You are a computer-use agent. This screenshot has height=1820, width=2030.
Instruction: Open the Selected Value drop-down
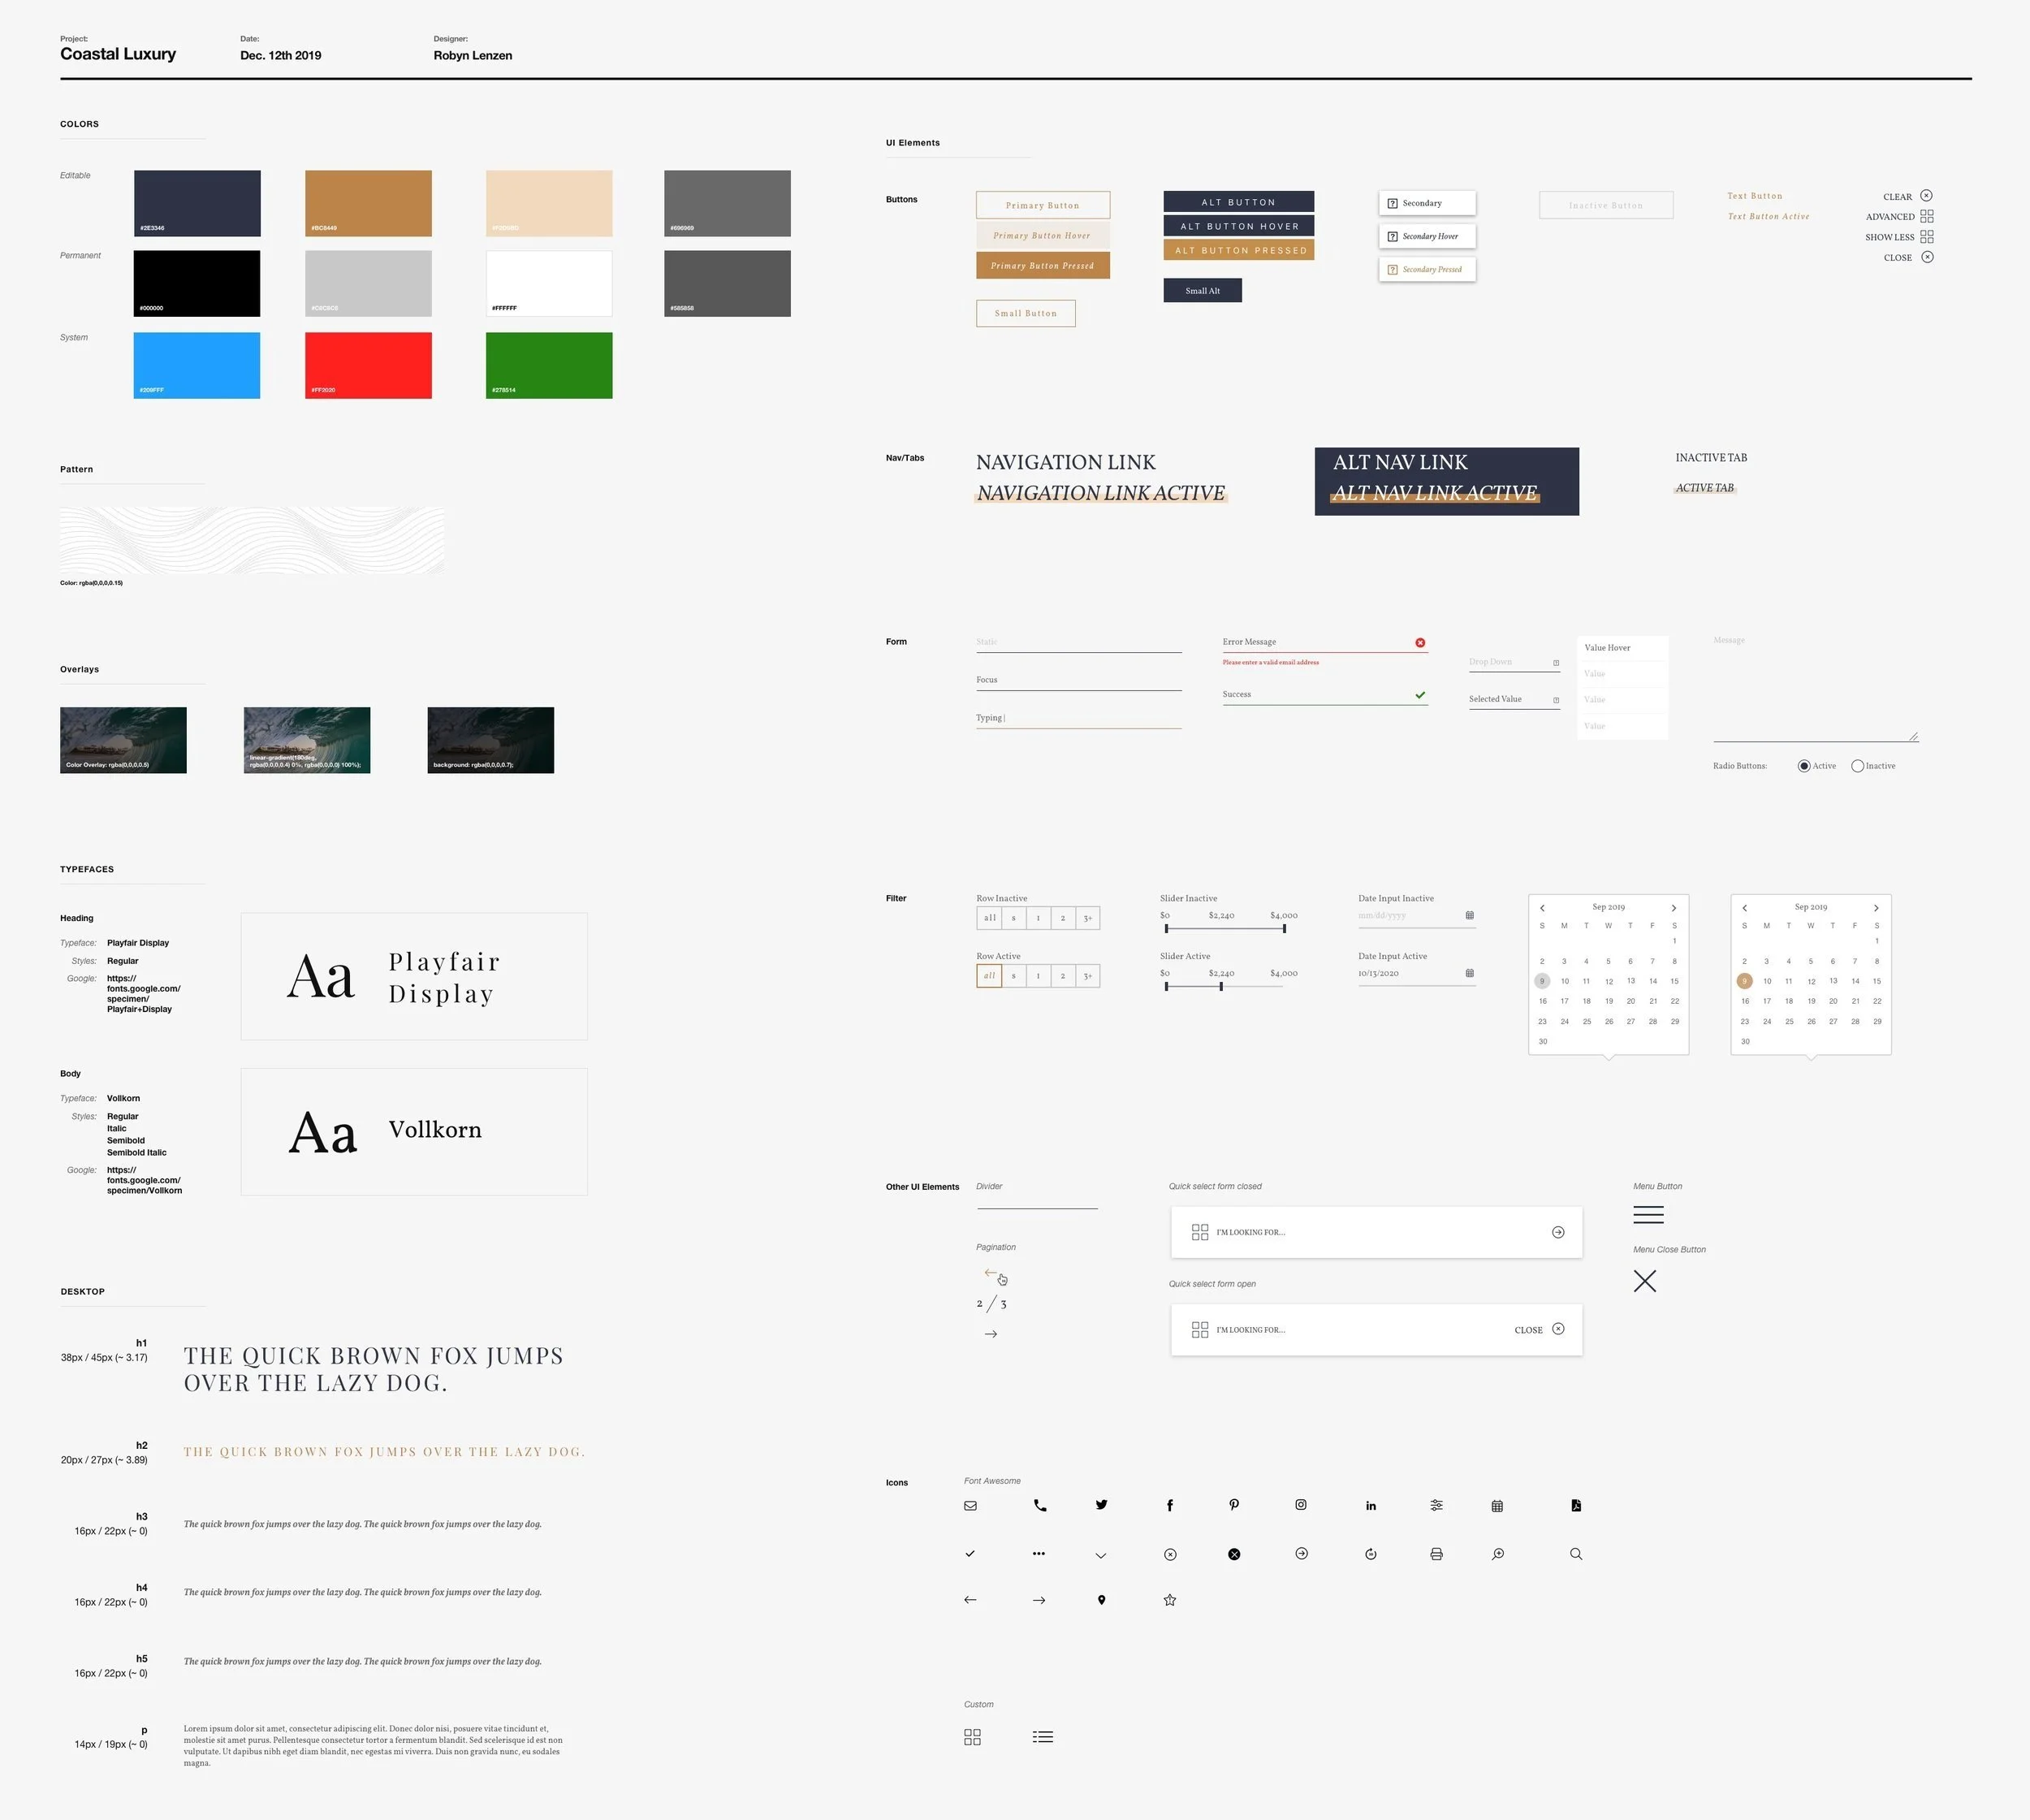click(x=1513, y=699)
